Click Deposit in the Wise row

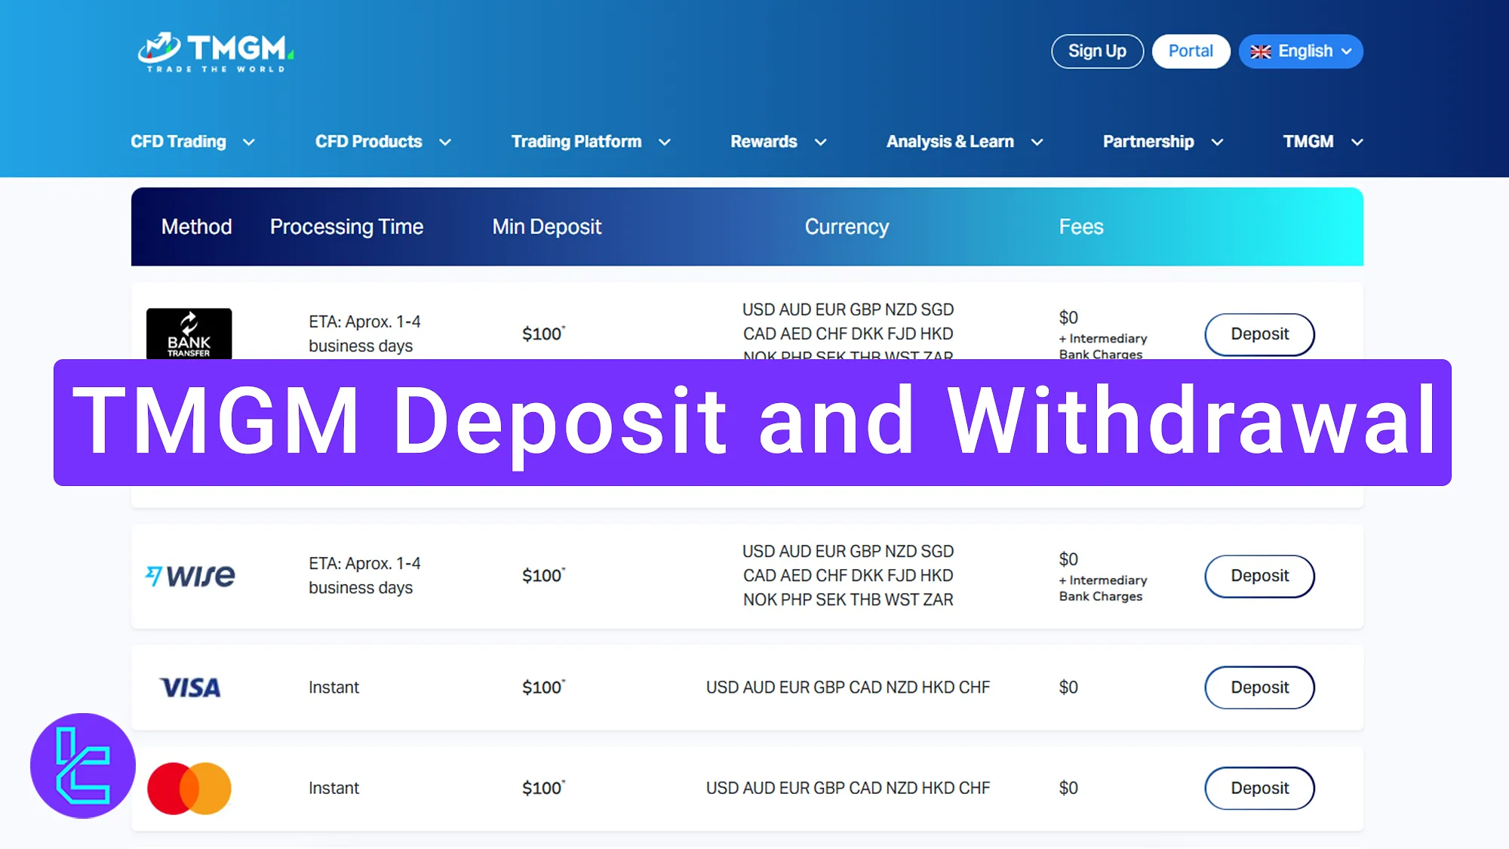1259,576
